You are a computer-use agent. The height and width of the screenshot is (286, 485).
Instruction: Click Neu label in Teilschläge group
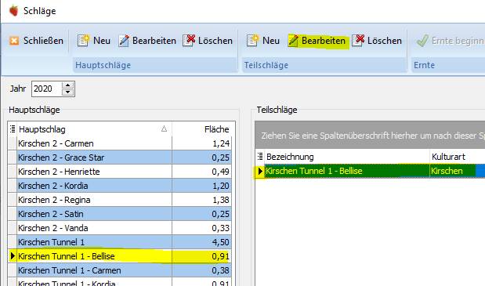click(x=271, y=41)
